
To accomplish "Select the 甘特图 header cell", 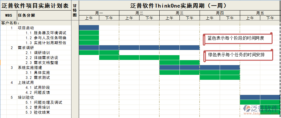I will (75, 11).
